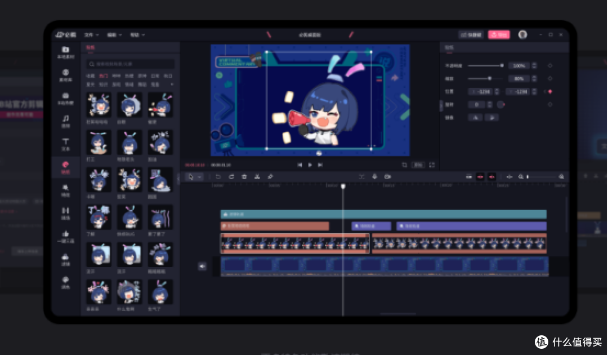Expand more sticker categories arrow

click(x=172, y=84)
